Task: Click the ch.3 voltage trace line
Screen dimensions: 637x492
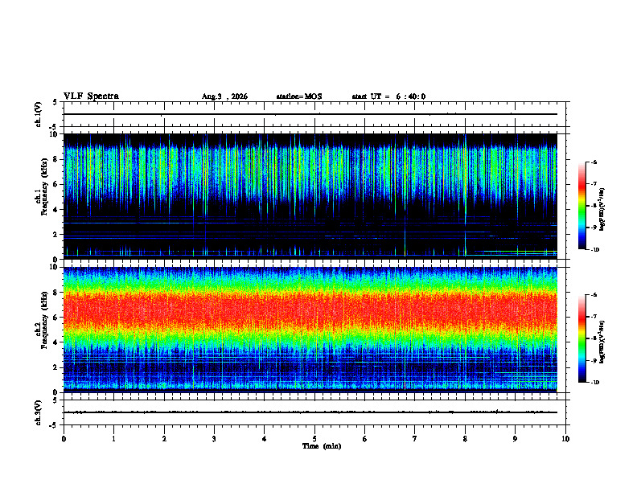Action: point(310,412)
